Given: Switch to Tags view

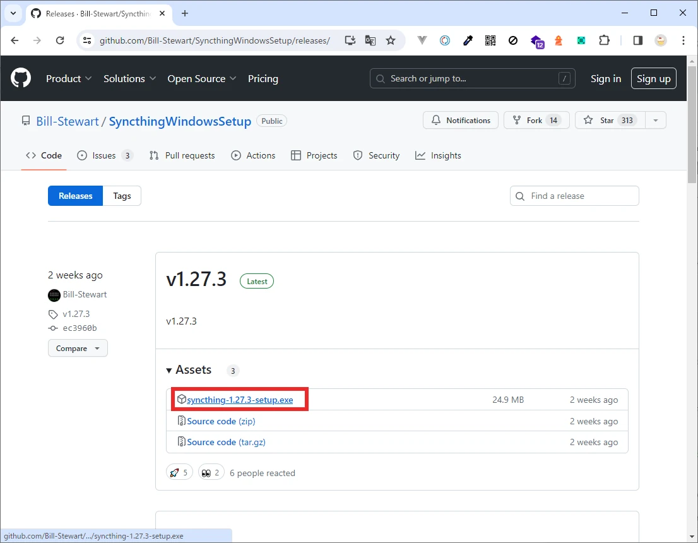Looking at the screenshot, I should 122,196.
